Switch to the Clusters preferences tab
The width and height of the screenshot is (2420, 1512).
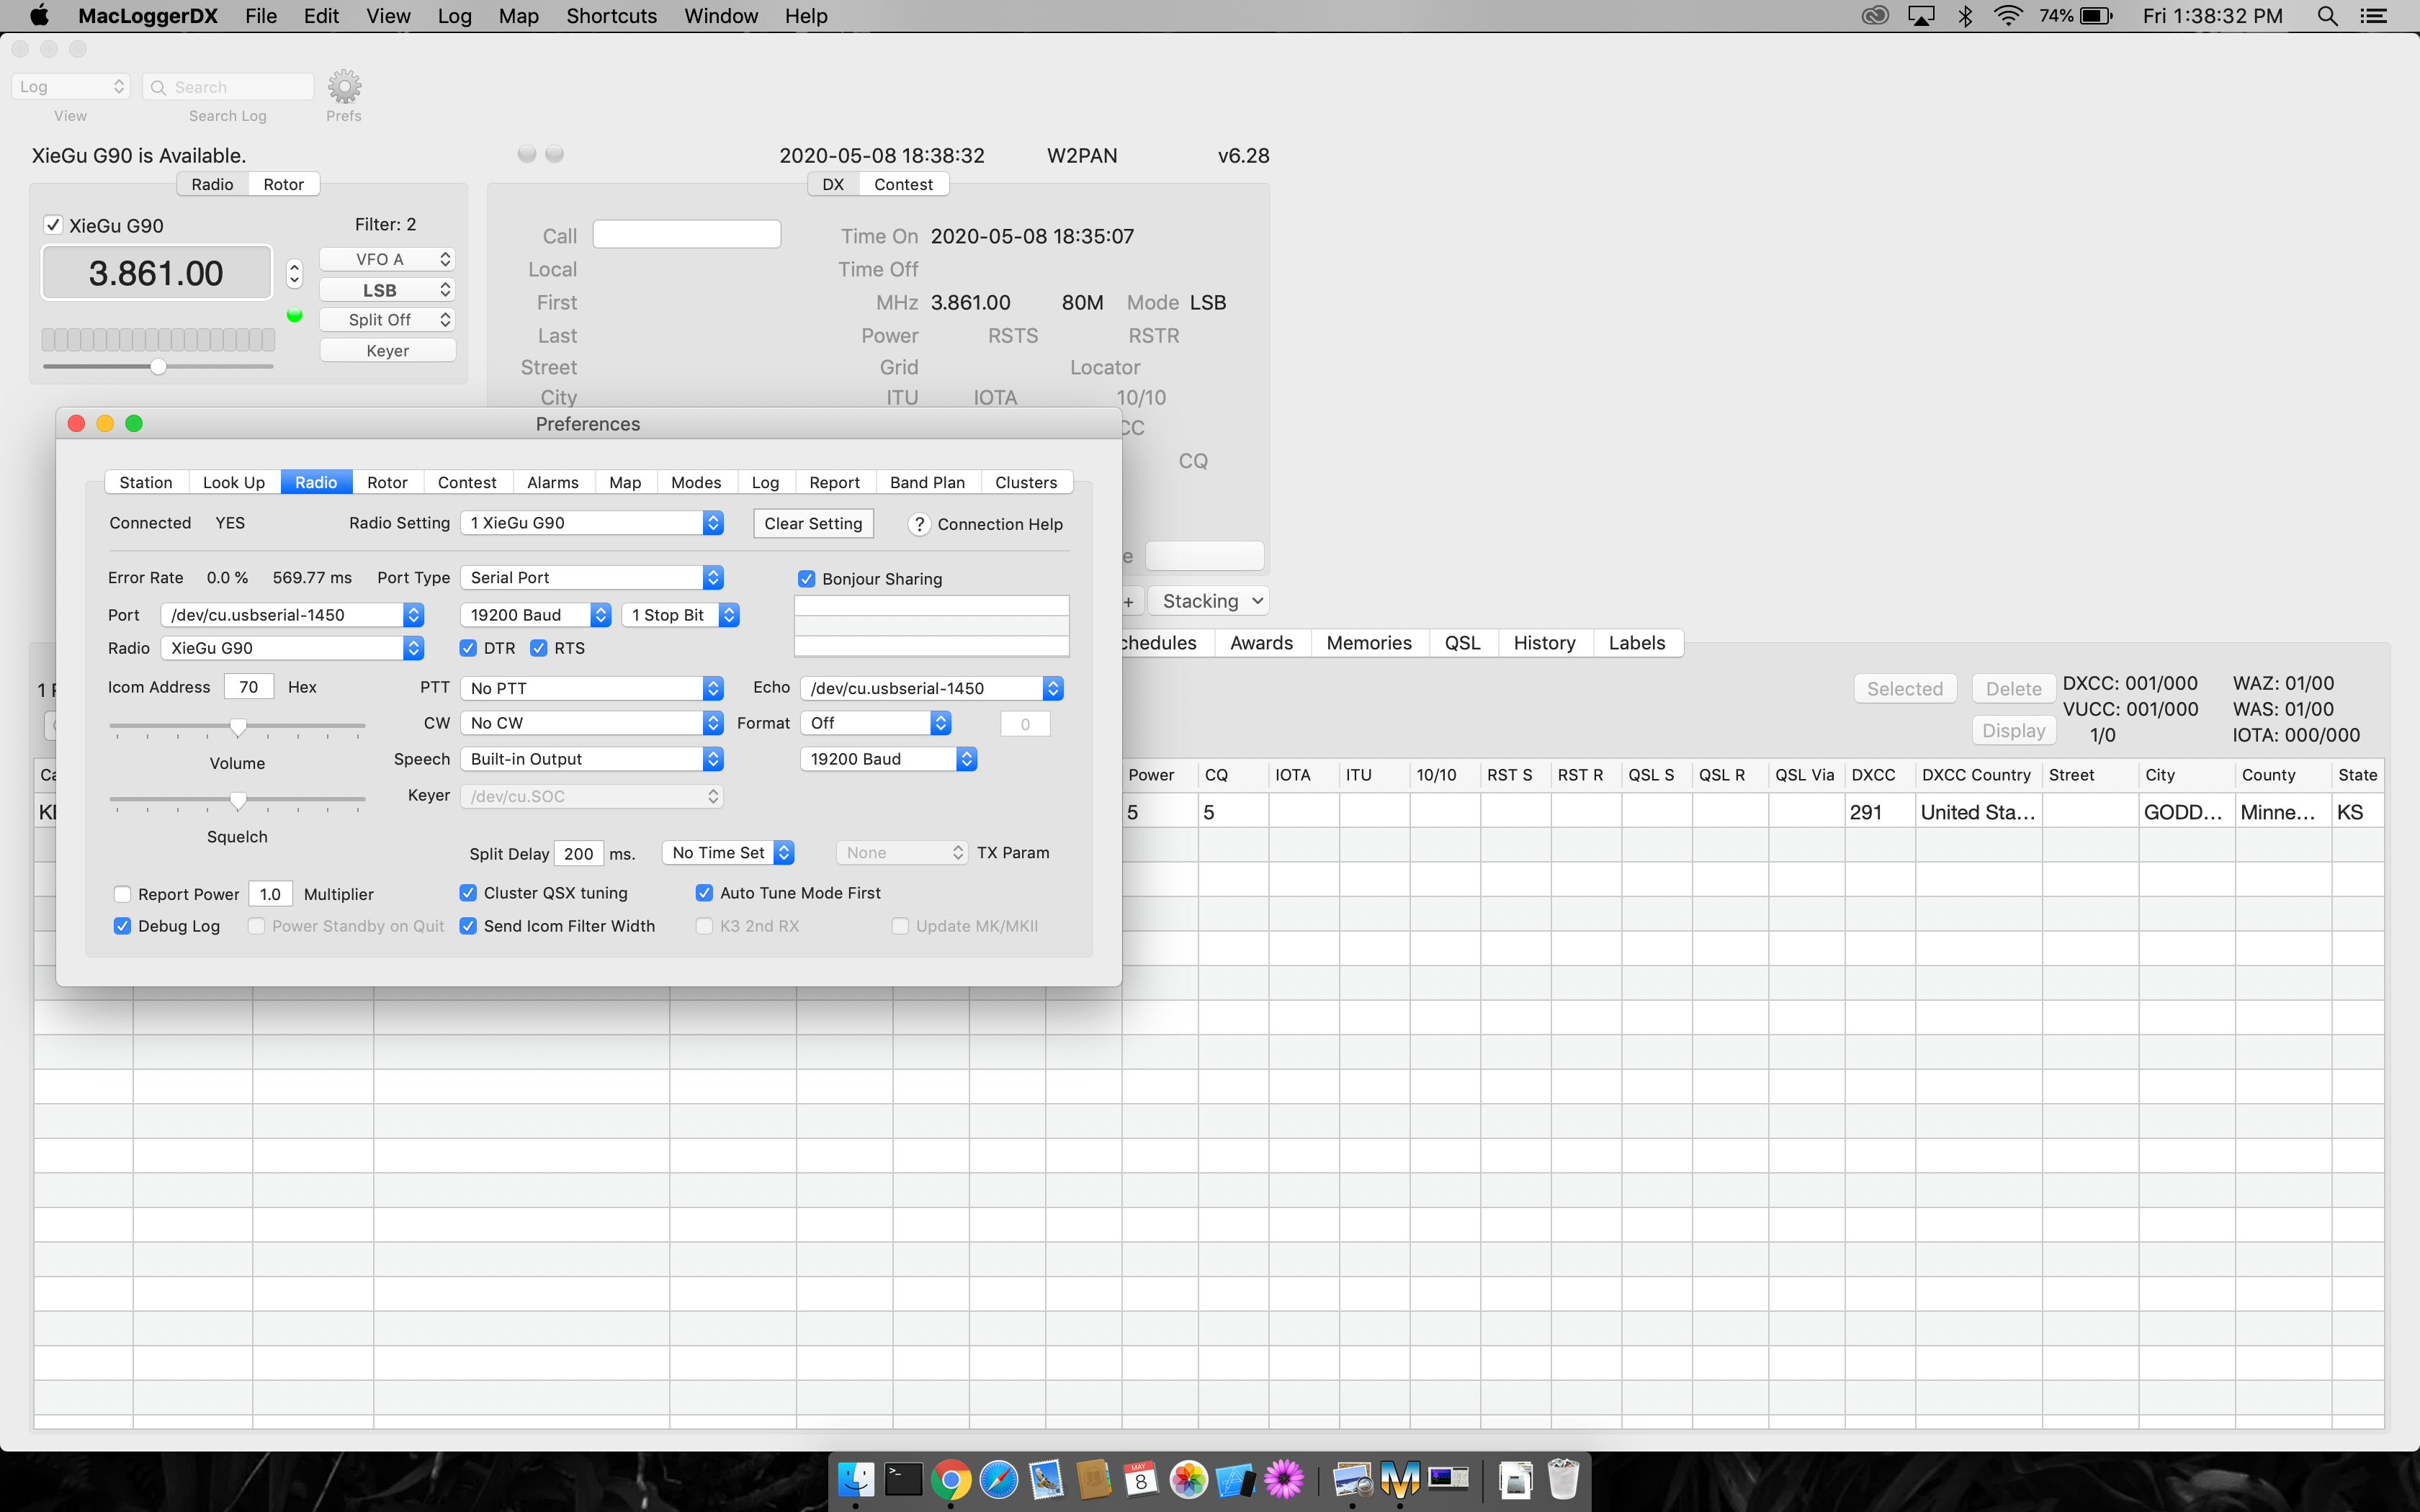pyautogui.click(x=1026, y=482)
